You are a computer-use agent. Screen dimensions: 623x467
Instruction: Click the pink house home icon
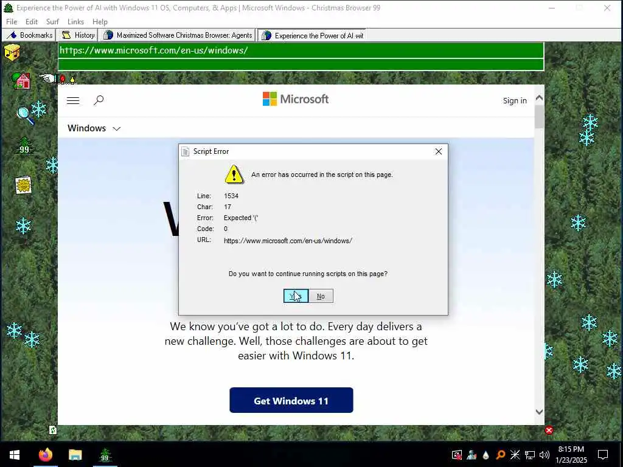[21, 81]
